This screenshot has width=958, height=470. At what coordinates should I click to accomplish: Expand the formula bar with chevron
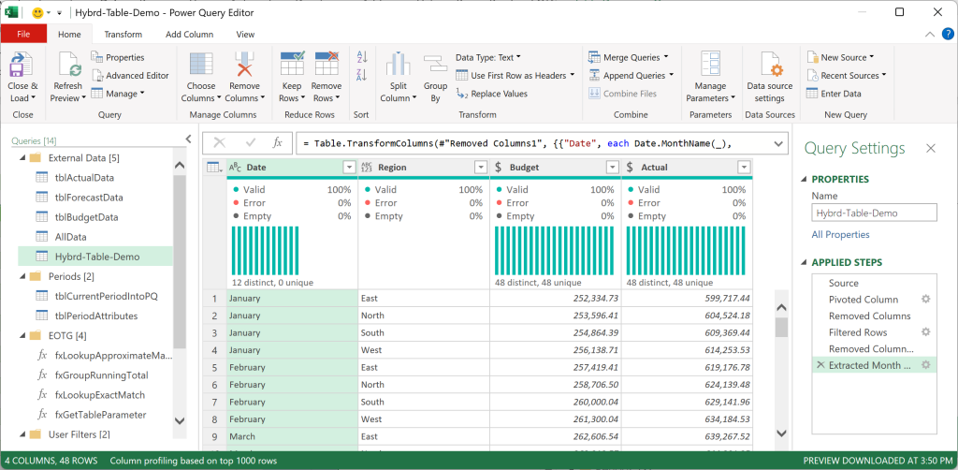[777, 143]
